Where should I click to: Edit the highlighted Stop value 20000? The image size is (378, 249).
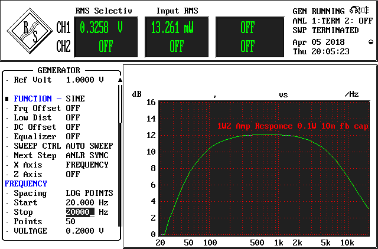point(80,212)
